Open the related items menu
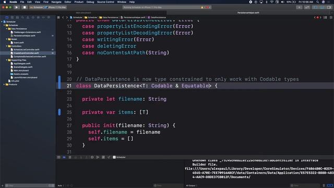 pyautogui.click(x=58, y=17)
